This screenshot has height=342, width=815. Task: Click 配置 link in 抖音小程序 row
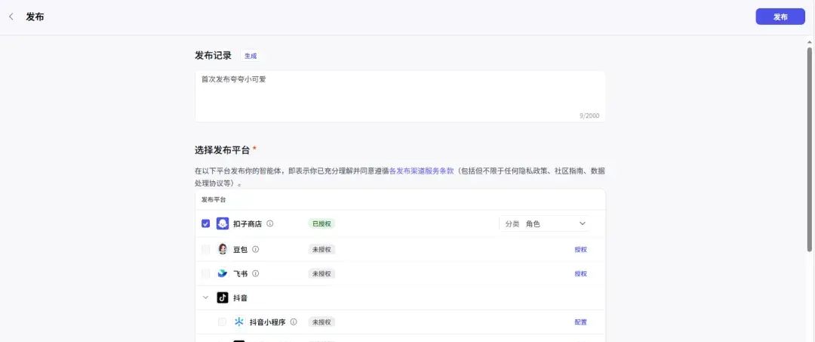coord(580,322)
